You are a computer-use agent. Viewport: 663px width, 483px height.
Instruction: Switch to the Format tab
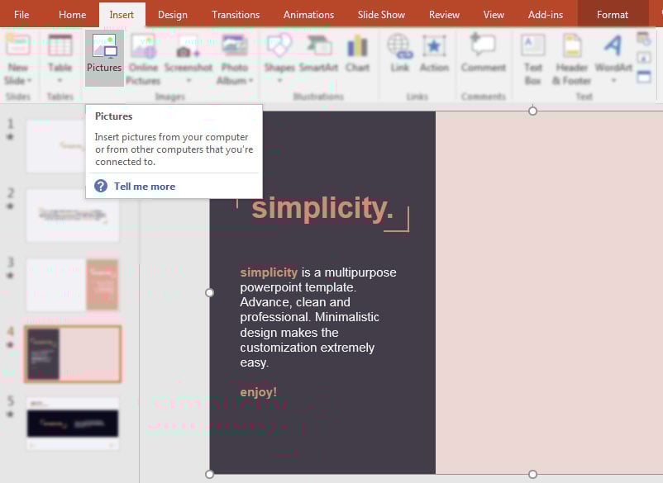613,14
